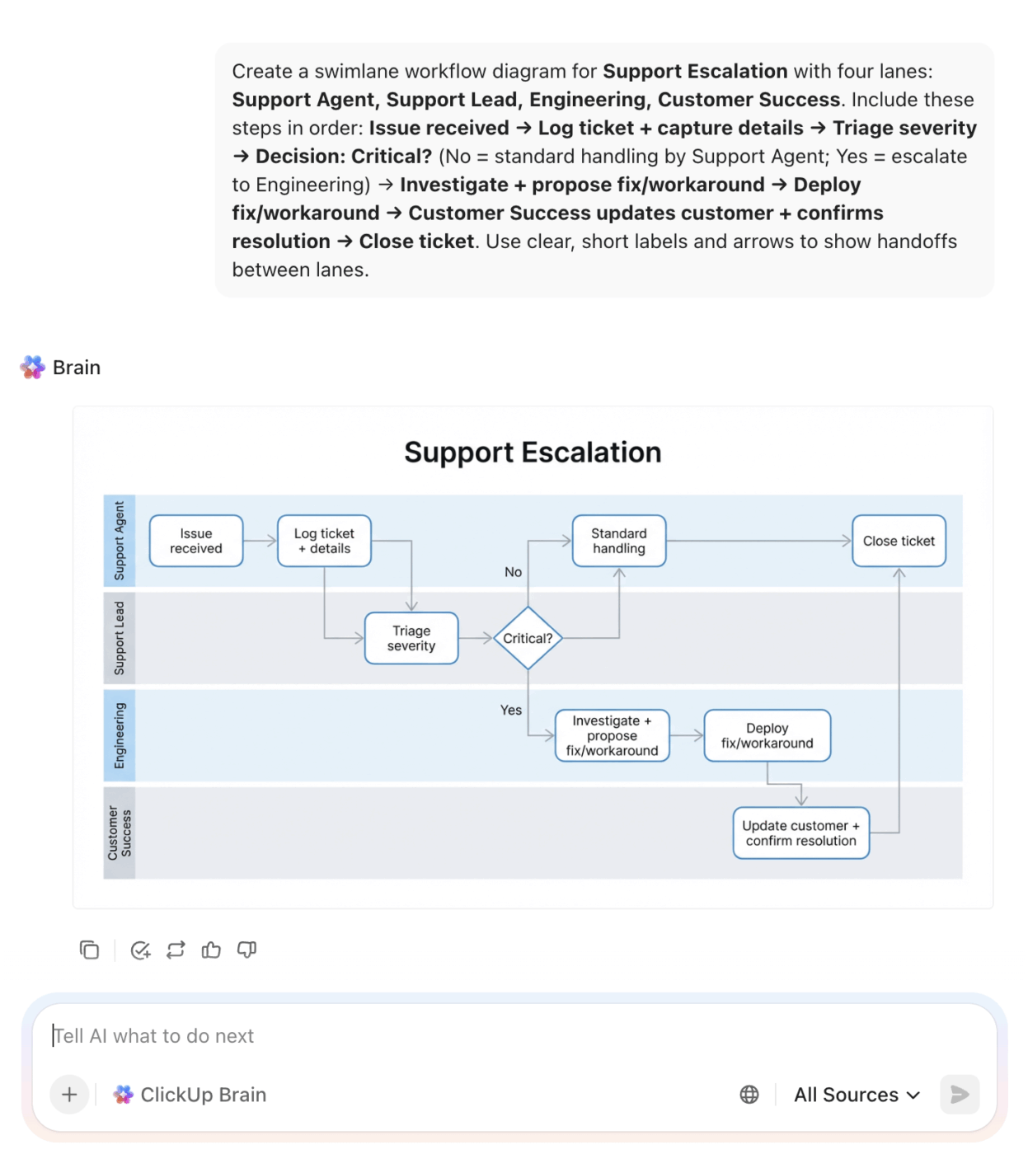Create a task from the AI response

point(140,950)
